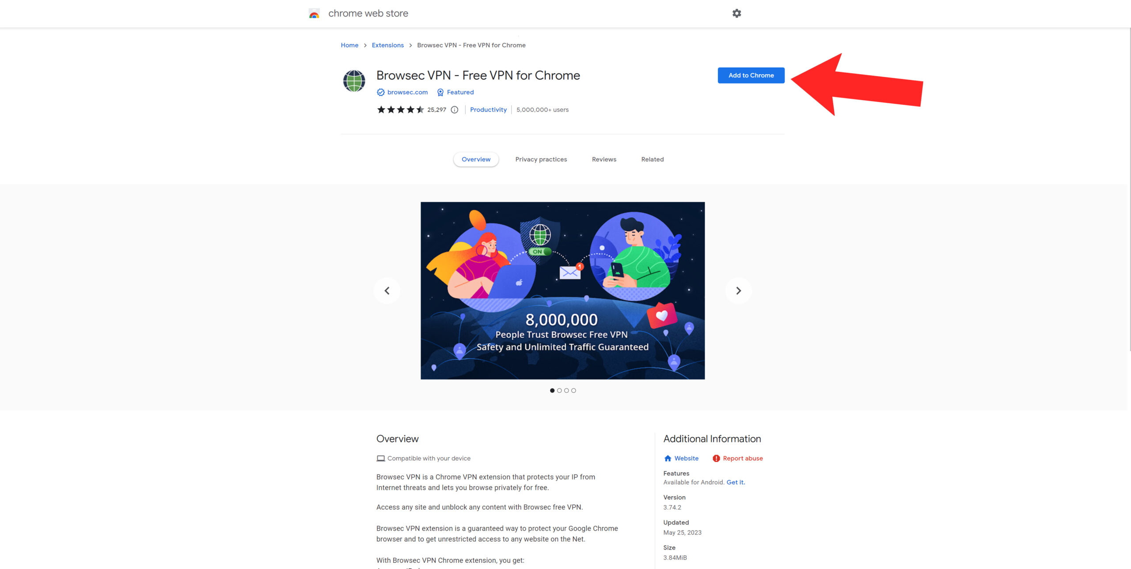The height and width of the screenshot is (569, 1131).
Task: Go to previous screenshot with left chevron
Action: pyautogui.click(x=387, y=290)
